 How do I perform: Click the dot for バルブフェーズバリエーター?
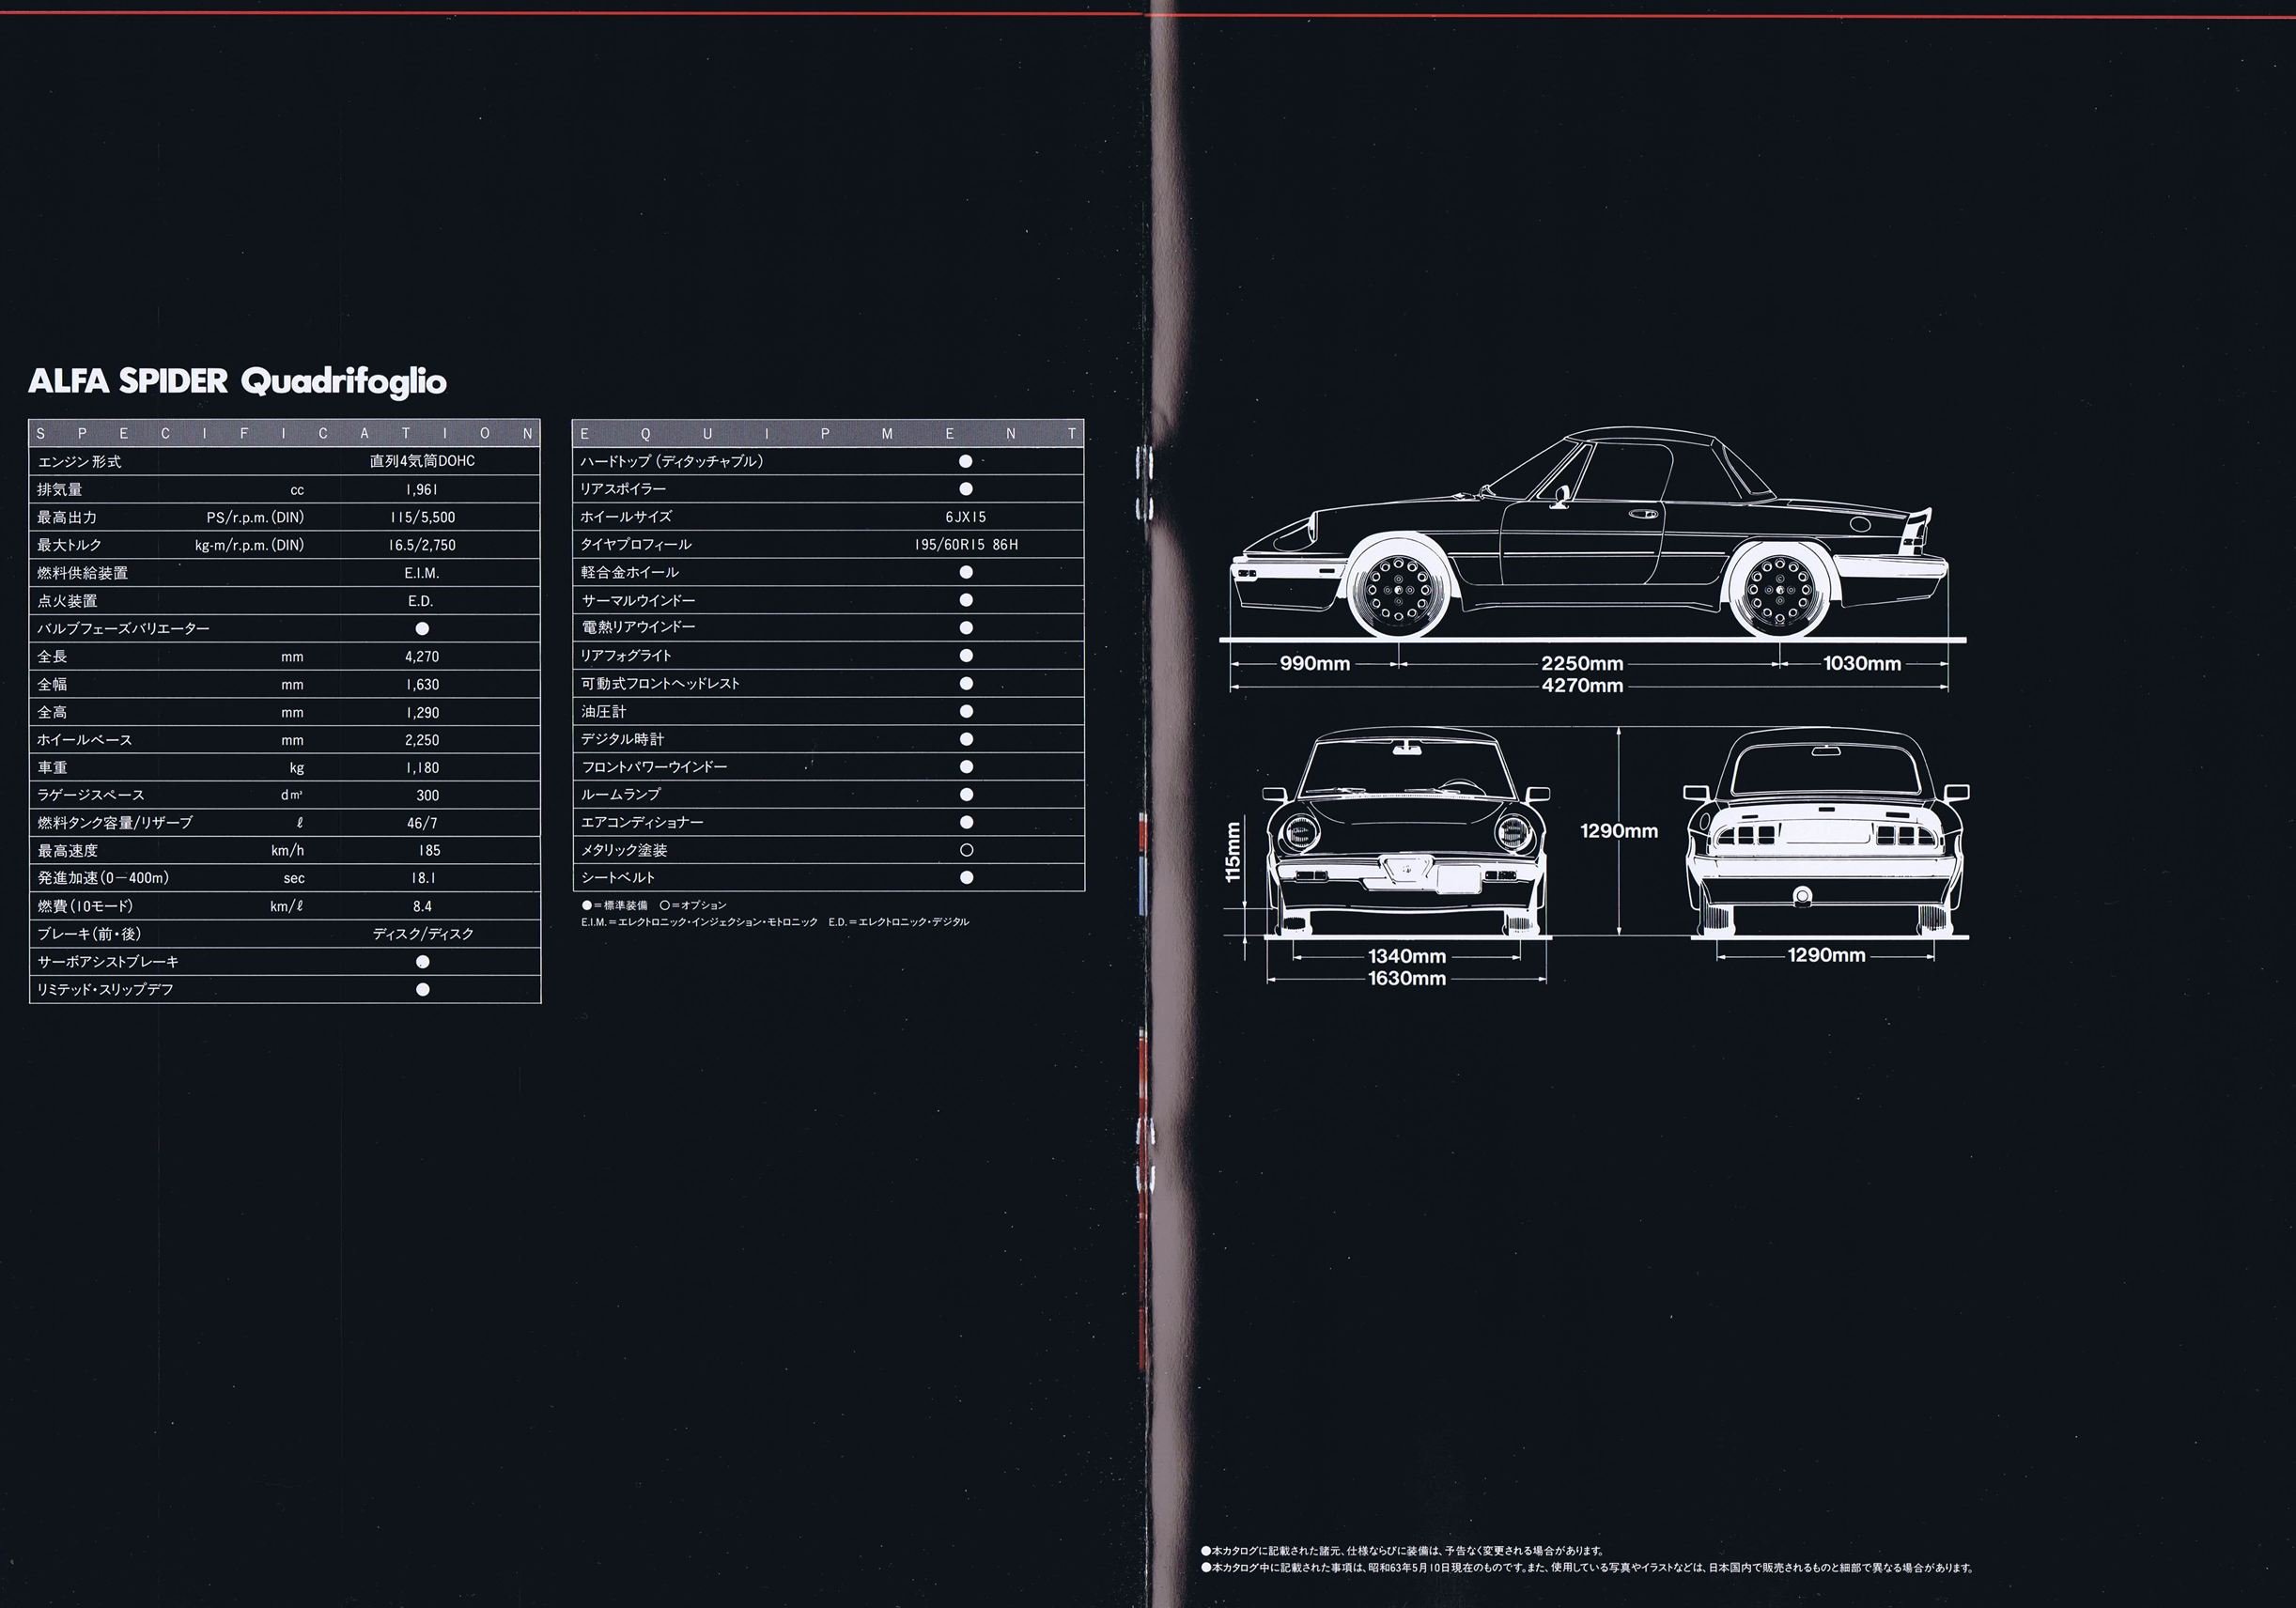point(422,628)
